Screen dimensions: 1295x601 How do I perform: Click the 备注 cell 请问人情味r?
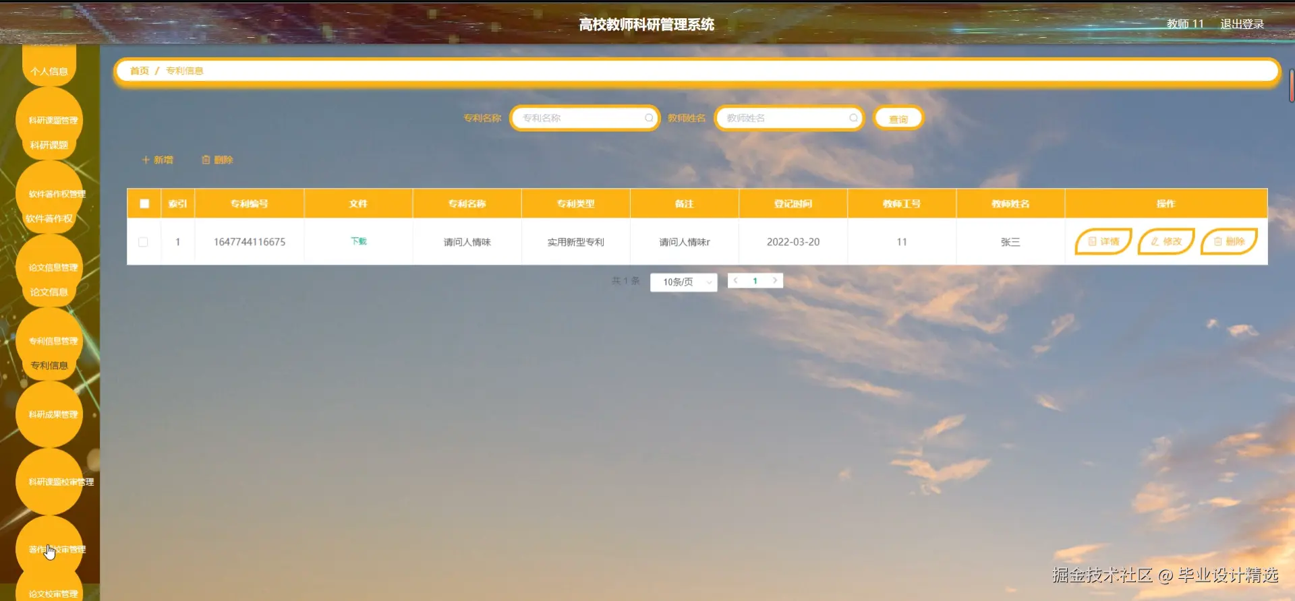[685, 242]
